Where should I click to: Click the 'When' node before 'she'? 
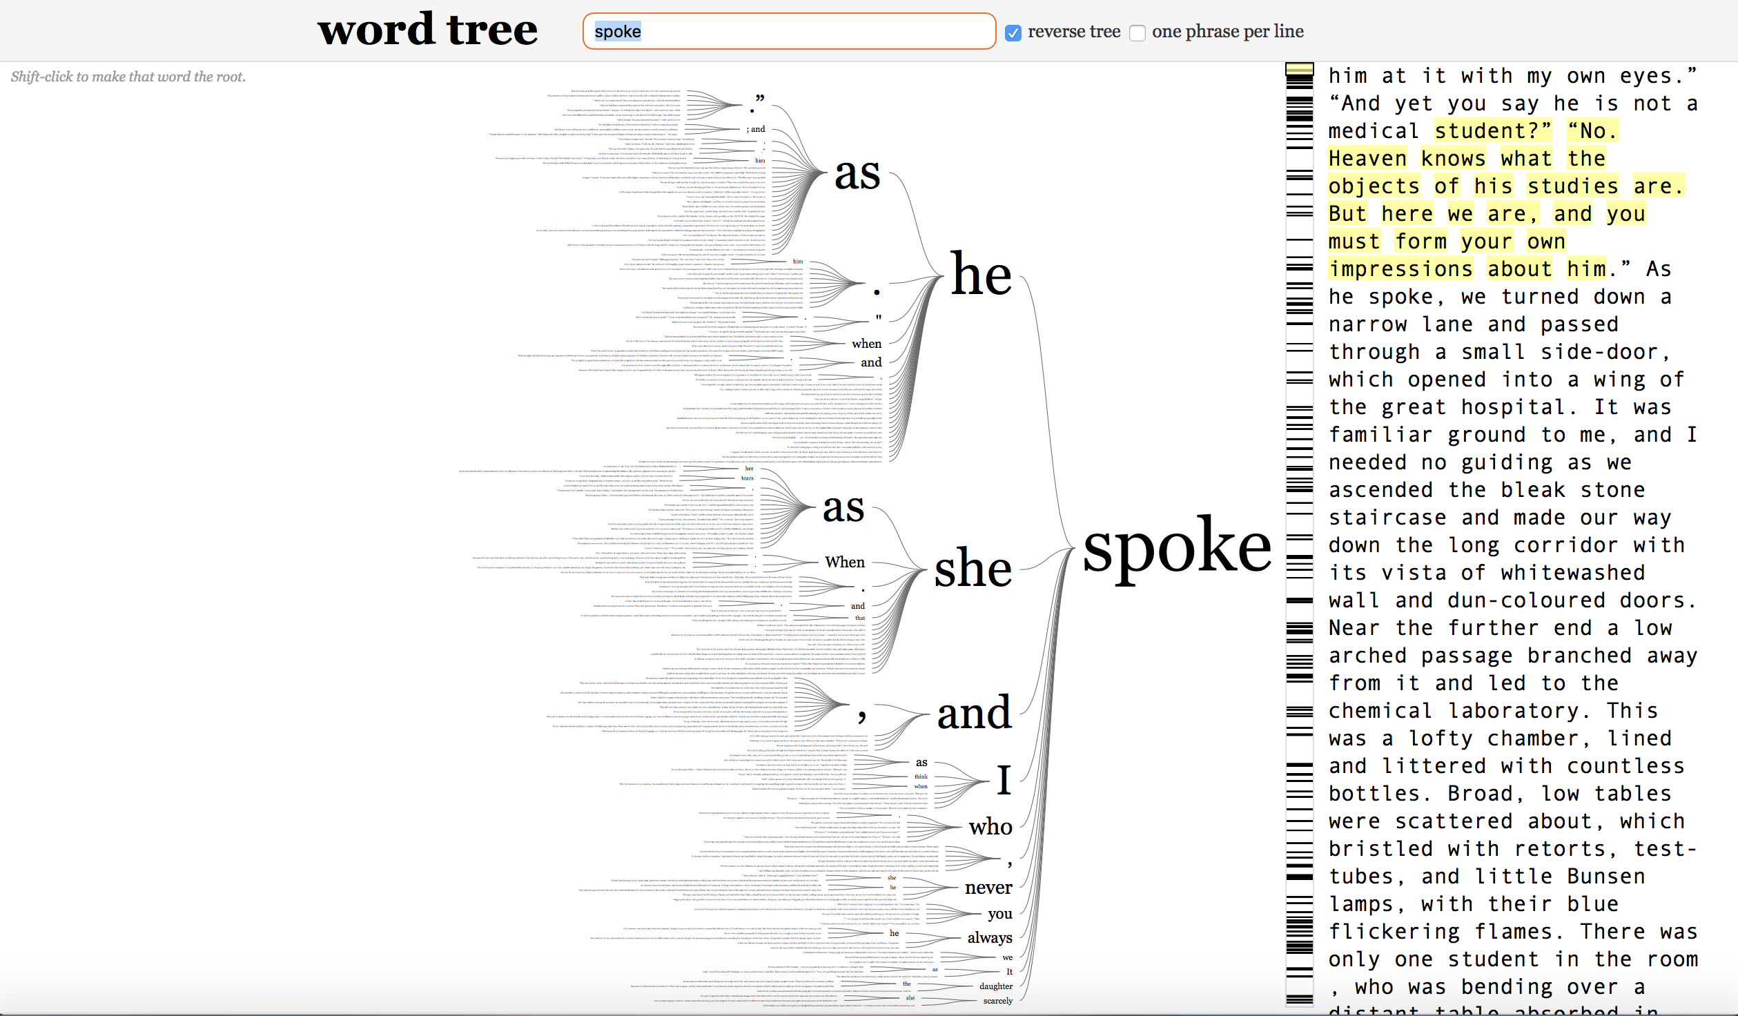(844, 562)
